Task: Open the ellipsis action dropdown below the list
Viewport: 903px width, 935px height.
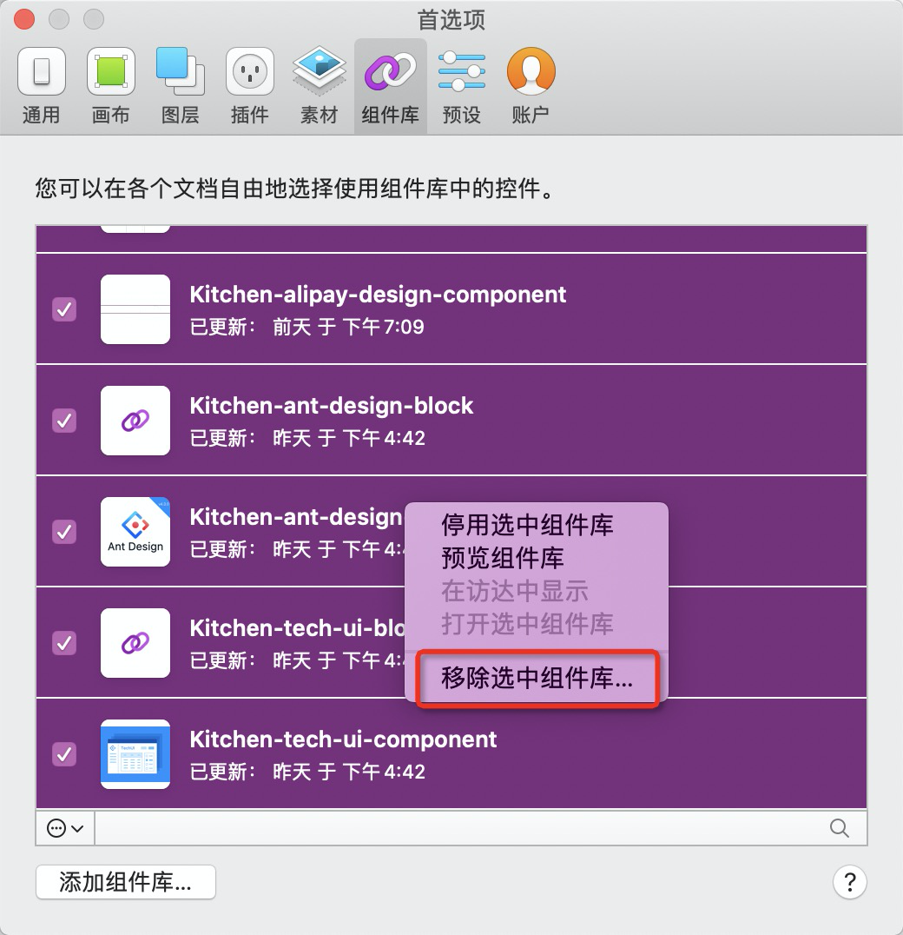Action: point(65,827)
